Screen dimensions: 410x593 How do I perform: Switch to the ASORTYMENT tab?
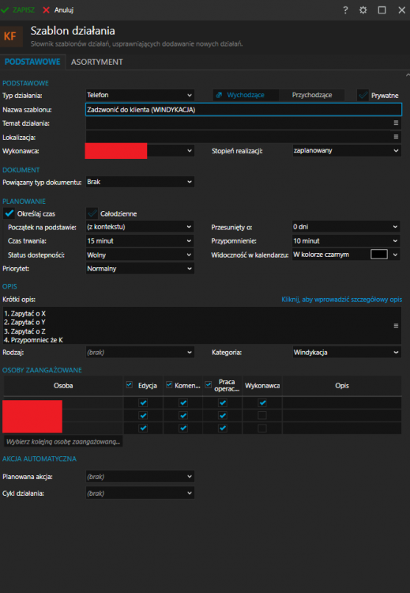[x=96, y=62]
